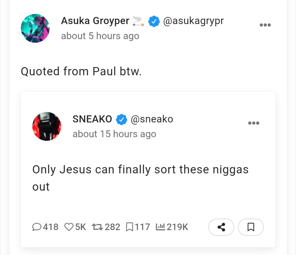Open the three-dot menu on Asuka's post
This screenshot has width=296, height=255.
(x=265, y=25)
